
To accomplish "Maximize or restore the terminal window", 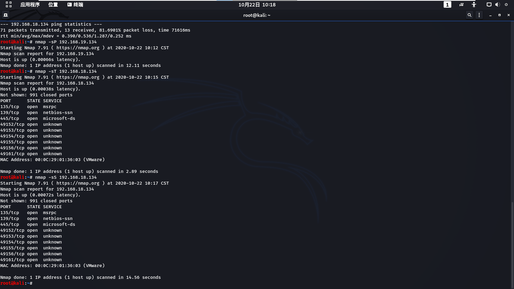I will point(500,15).
